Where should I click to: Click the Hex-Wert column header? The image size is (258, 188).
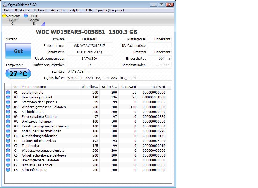click(x=152, y=87)
